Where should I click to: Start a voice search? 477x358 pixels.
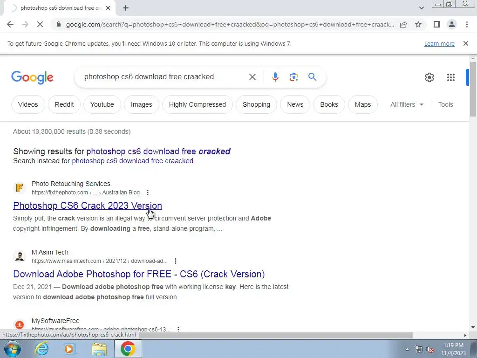point(275,77)
